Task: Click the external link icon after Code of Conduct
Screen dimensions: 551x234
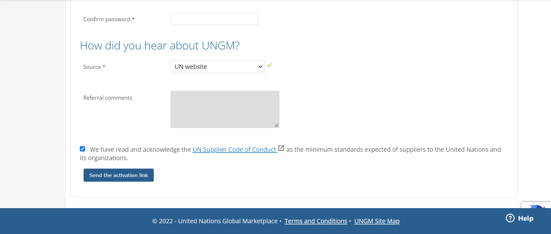Action: coord(281,148)
